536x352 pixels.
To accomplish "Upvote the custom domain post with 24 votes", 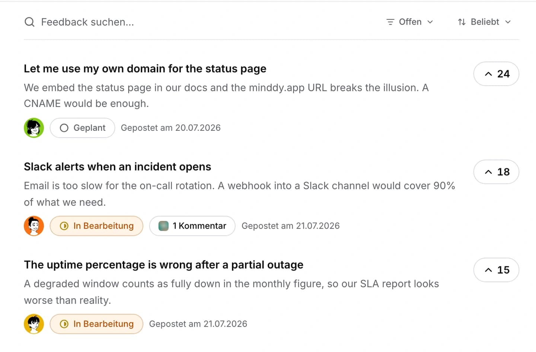I will (x=496, y=74).
